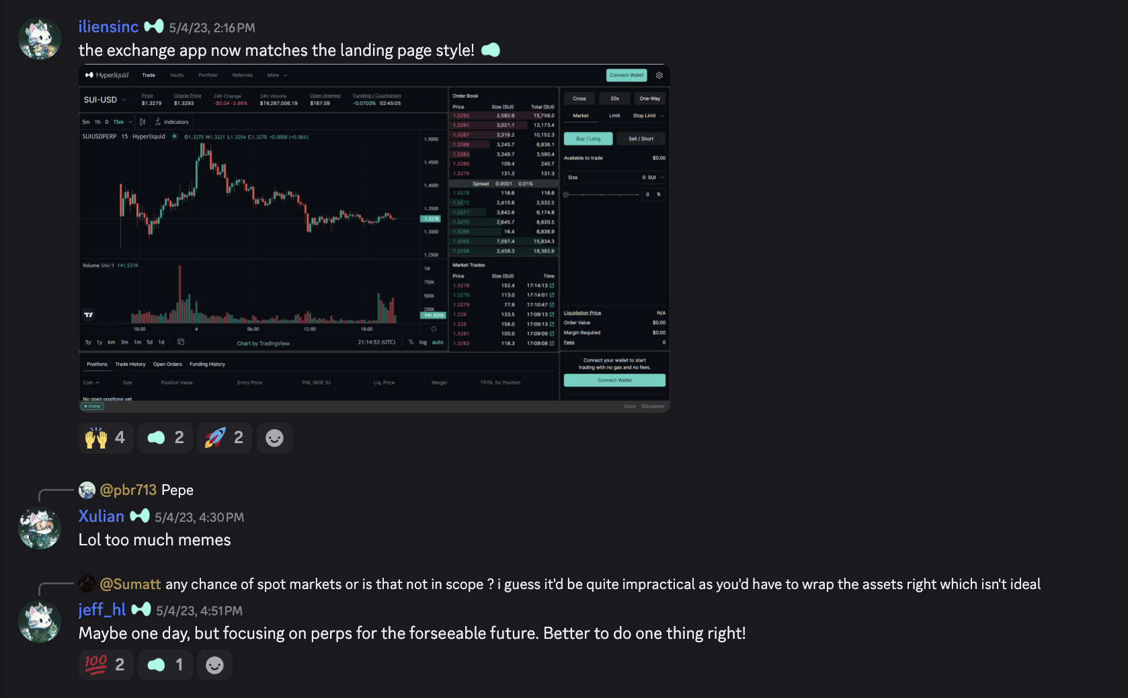Expand the Stop Limit order type dropdown
1128x698 pixels.
pos(648,116)
